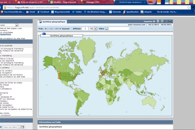Click the print report icon
The height and width of the screenshot is (130, 195).
point(170,21)
